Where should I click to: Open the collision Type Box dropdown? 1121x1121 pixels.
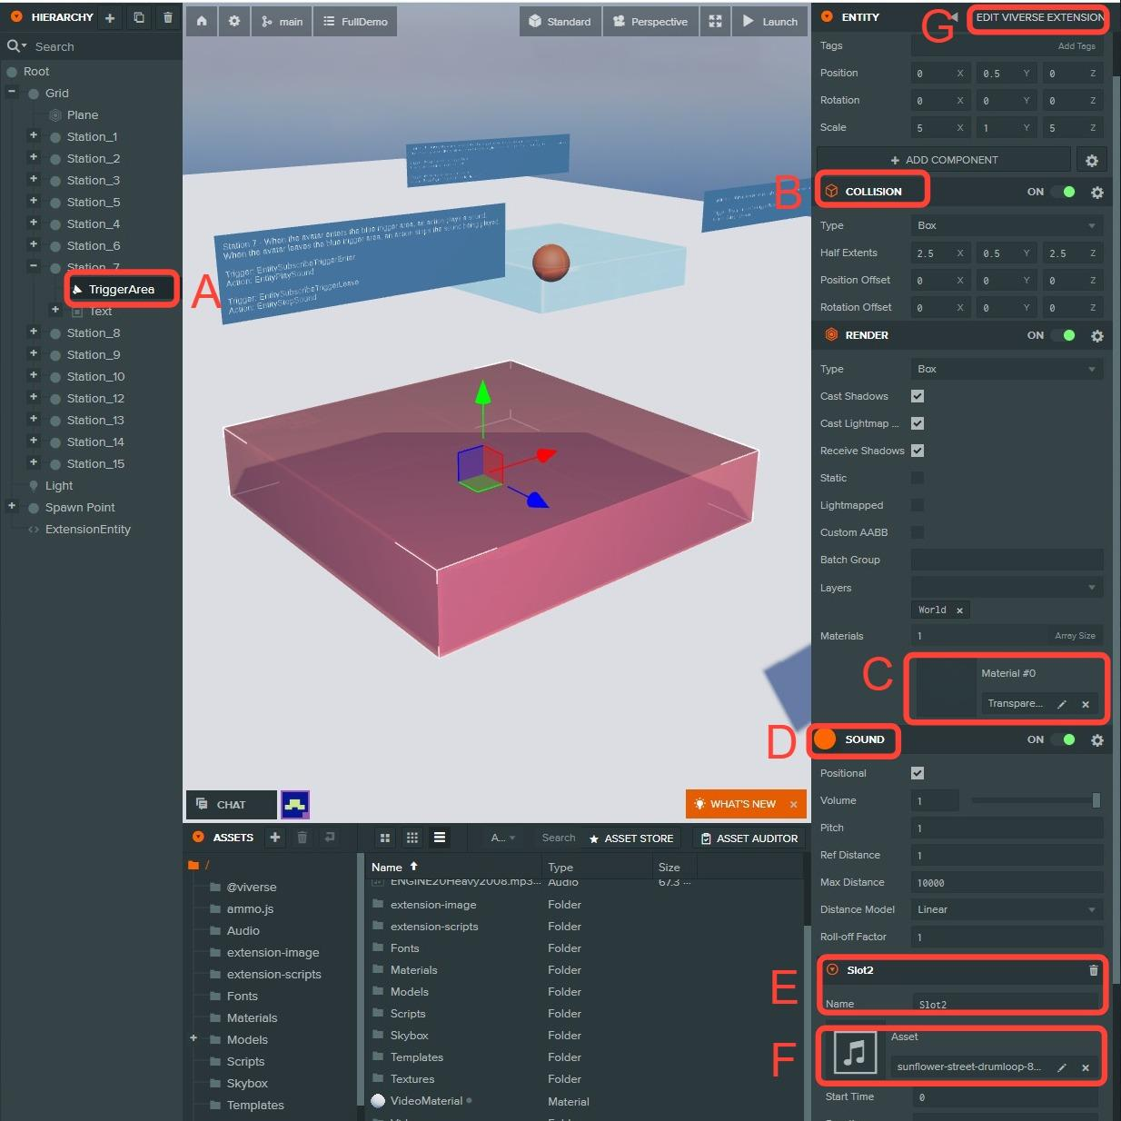pos(1007,225)
